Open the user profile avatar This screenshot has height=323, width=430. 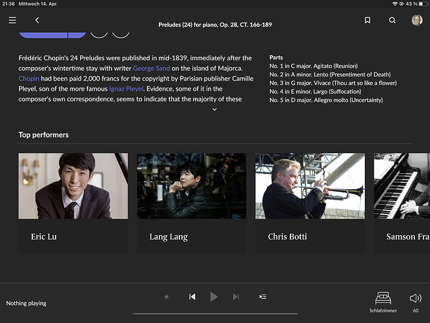[417, 20]
